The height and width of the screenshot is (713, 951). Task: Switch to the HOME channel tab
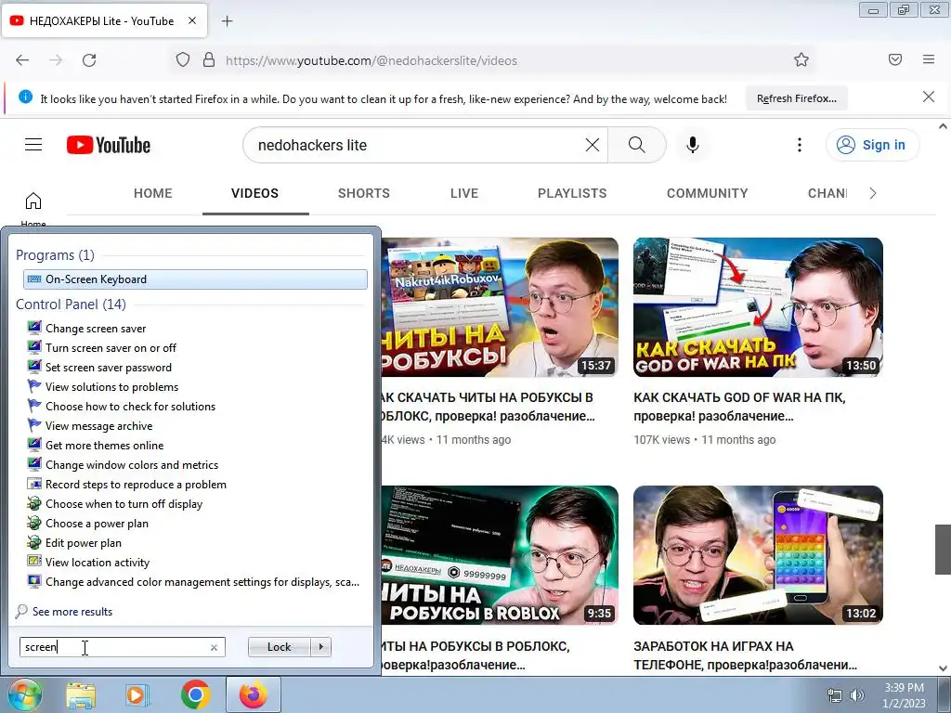click(153, 193)
